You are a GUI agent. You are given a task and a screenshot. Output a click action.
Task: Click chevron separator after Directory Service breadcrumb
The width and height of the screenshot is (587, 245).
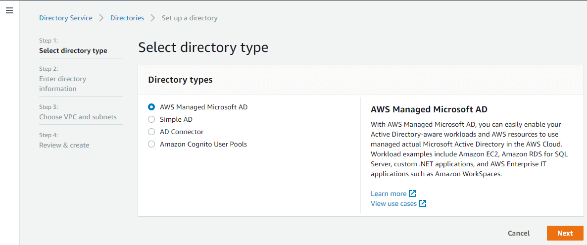coord(101,18)
